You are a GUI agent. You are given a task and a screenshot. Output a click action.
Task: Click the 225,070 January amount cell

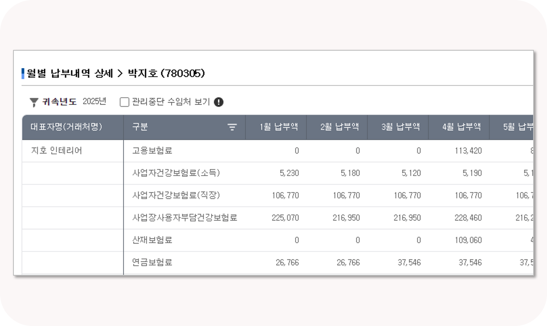tap(285, 218)
